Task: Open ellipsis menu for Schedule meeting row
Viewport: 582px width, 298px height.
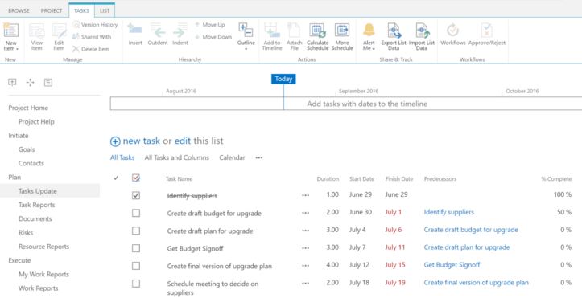Action: [x=305, y=284]
